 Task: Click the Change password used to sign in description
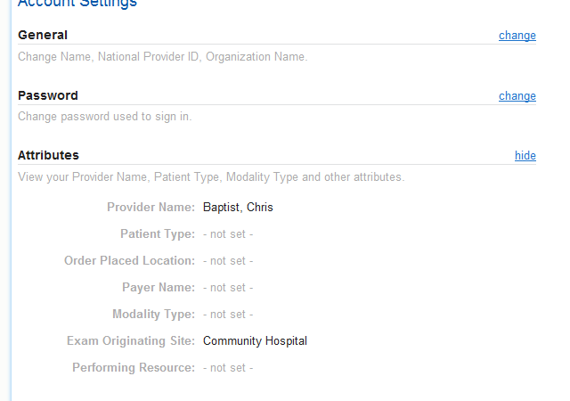[105, 117]
